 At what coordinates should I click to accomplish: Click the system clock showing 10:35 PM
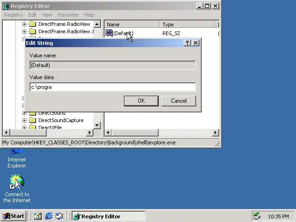pyautogui.click(x=278, y=216)
